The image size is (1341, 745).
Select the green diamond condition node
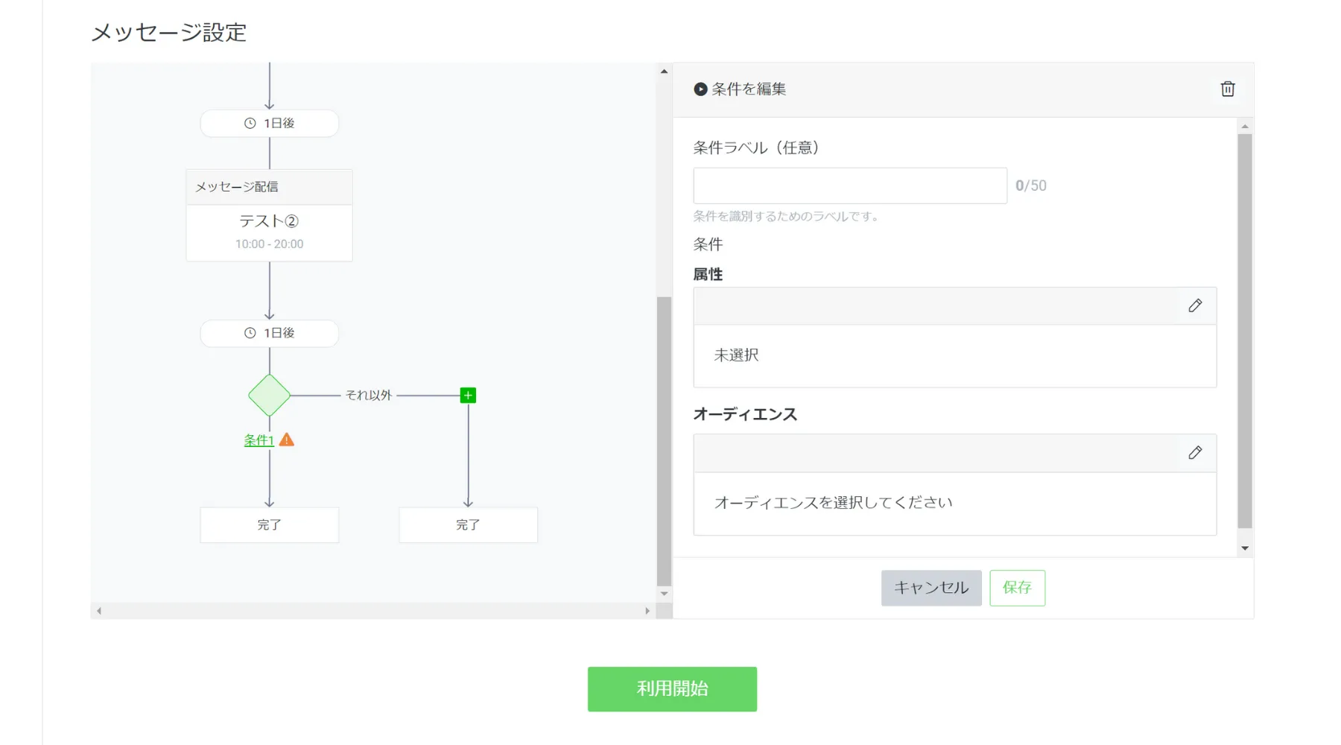click(x=269, y=395)
